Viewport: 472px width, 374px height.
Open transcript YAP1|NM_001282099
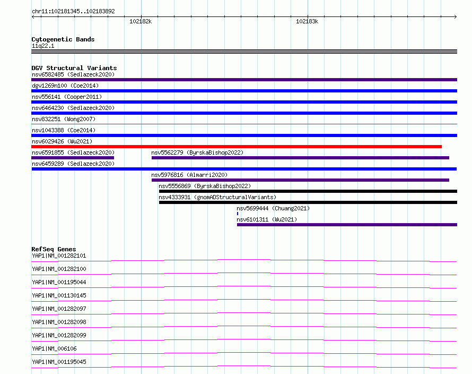59,335
